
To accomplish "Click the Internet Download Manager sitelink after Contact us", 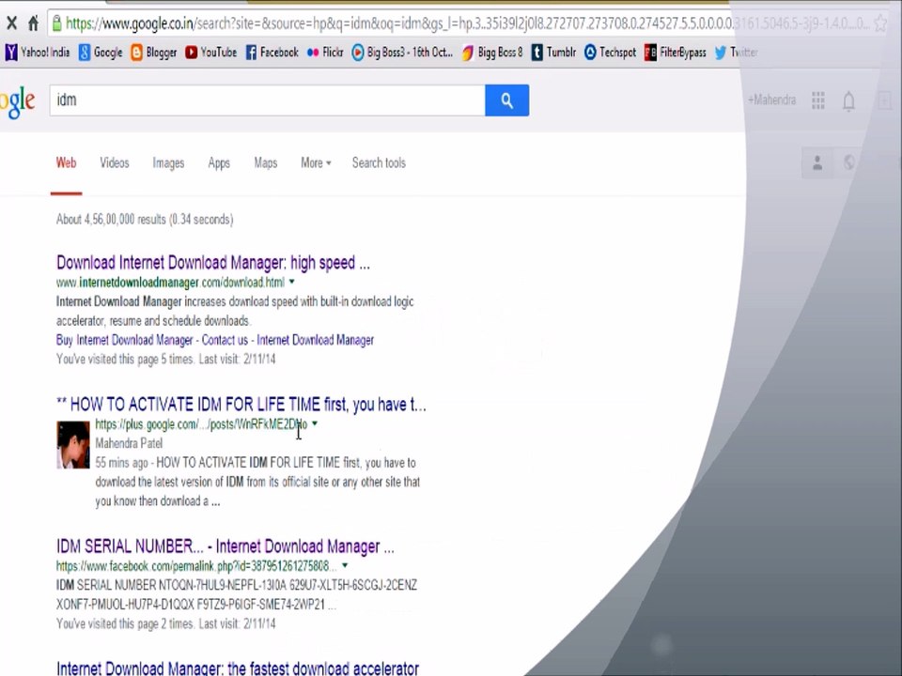I will click(x=316, y=340).
